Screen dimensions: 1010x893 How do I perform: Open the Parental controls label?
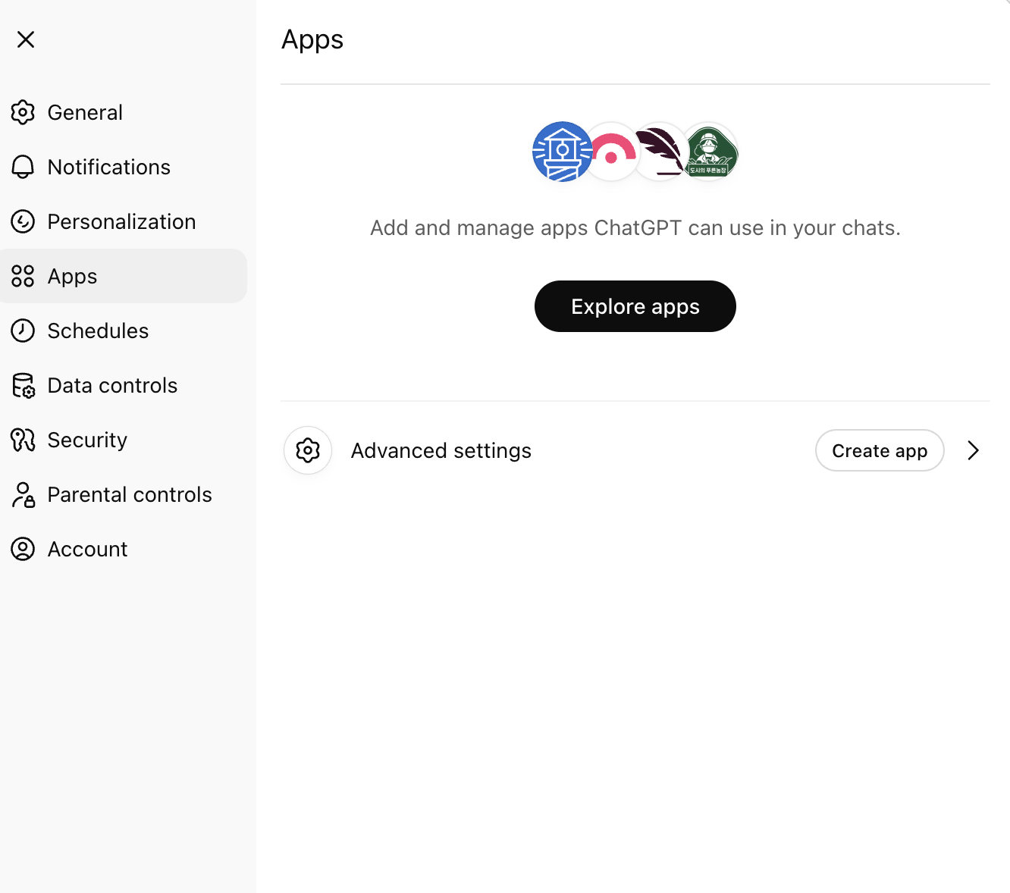130,494
